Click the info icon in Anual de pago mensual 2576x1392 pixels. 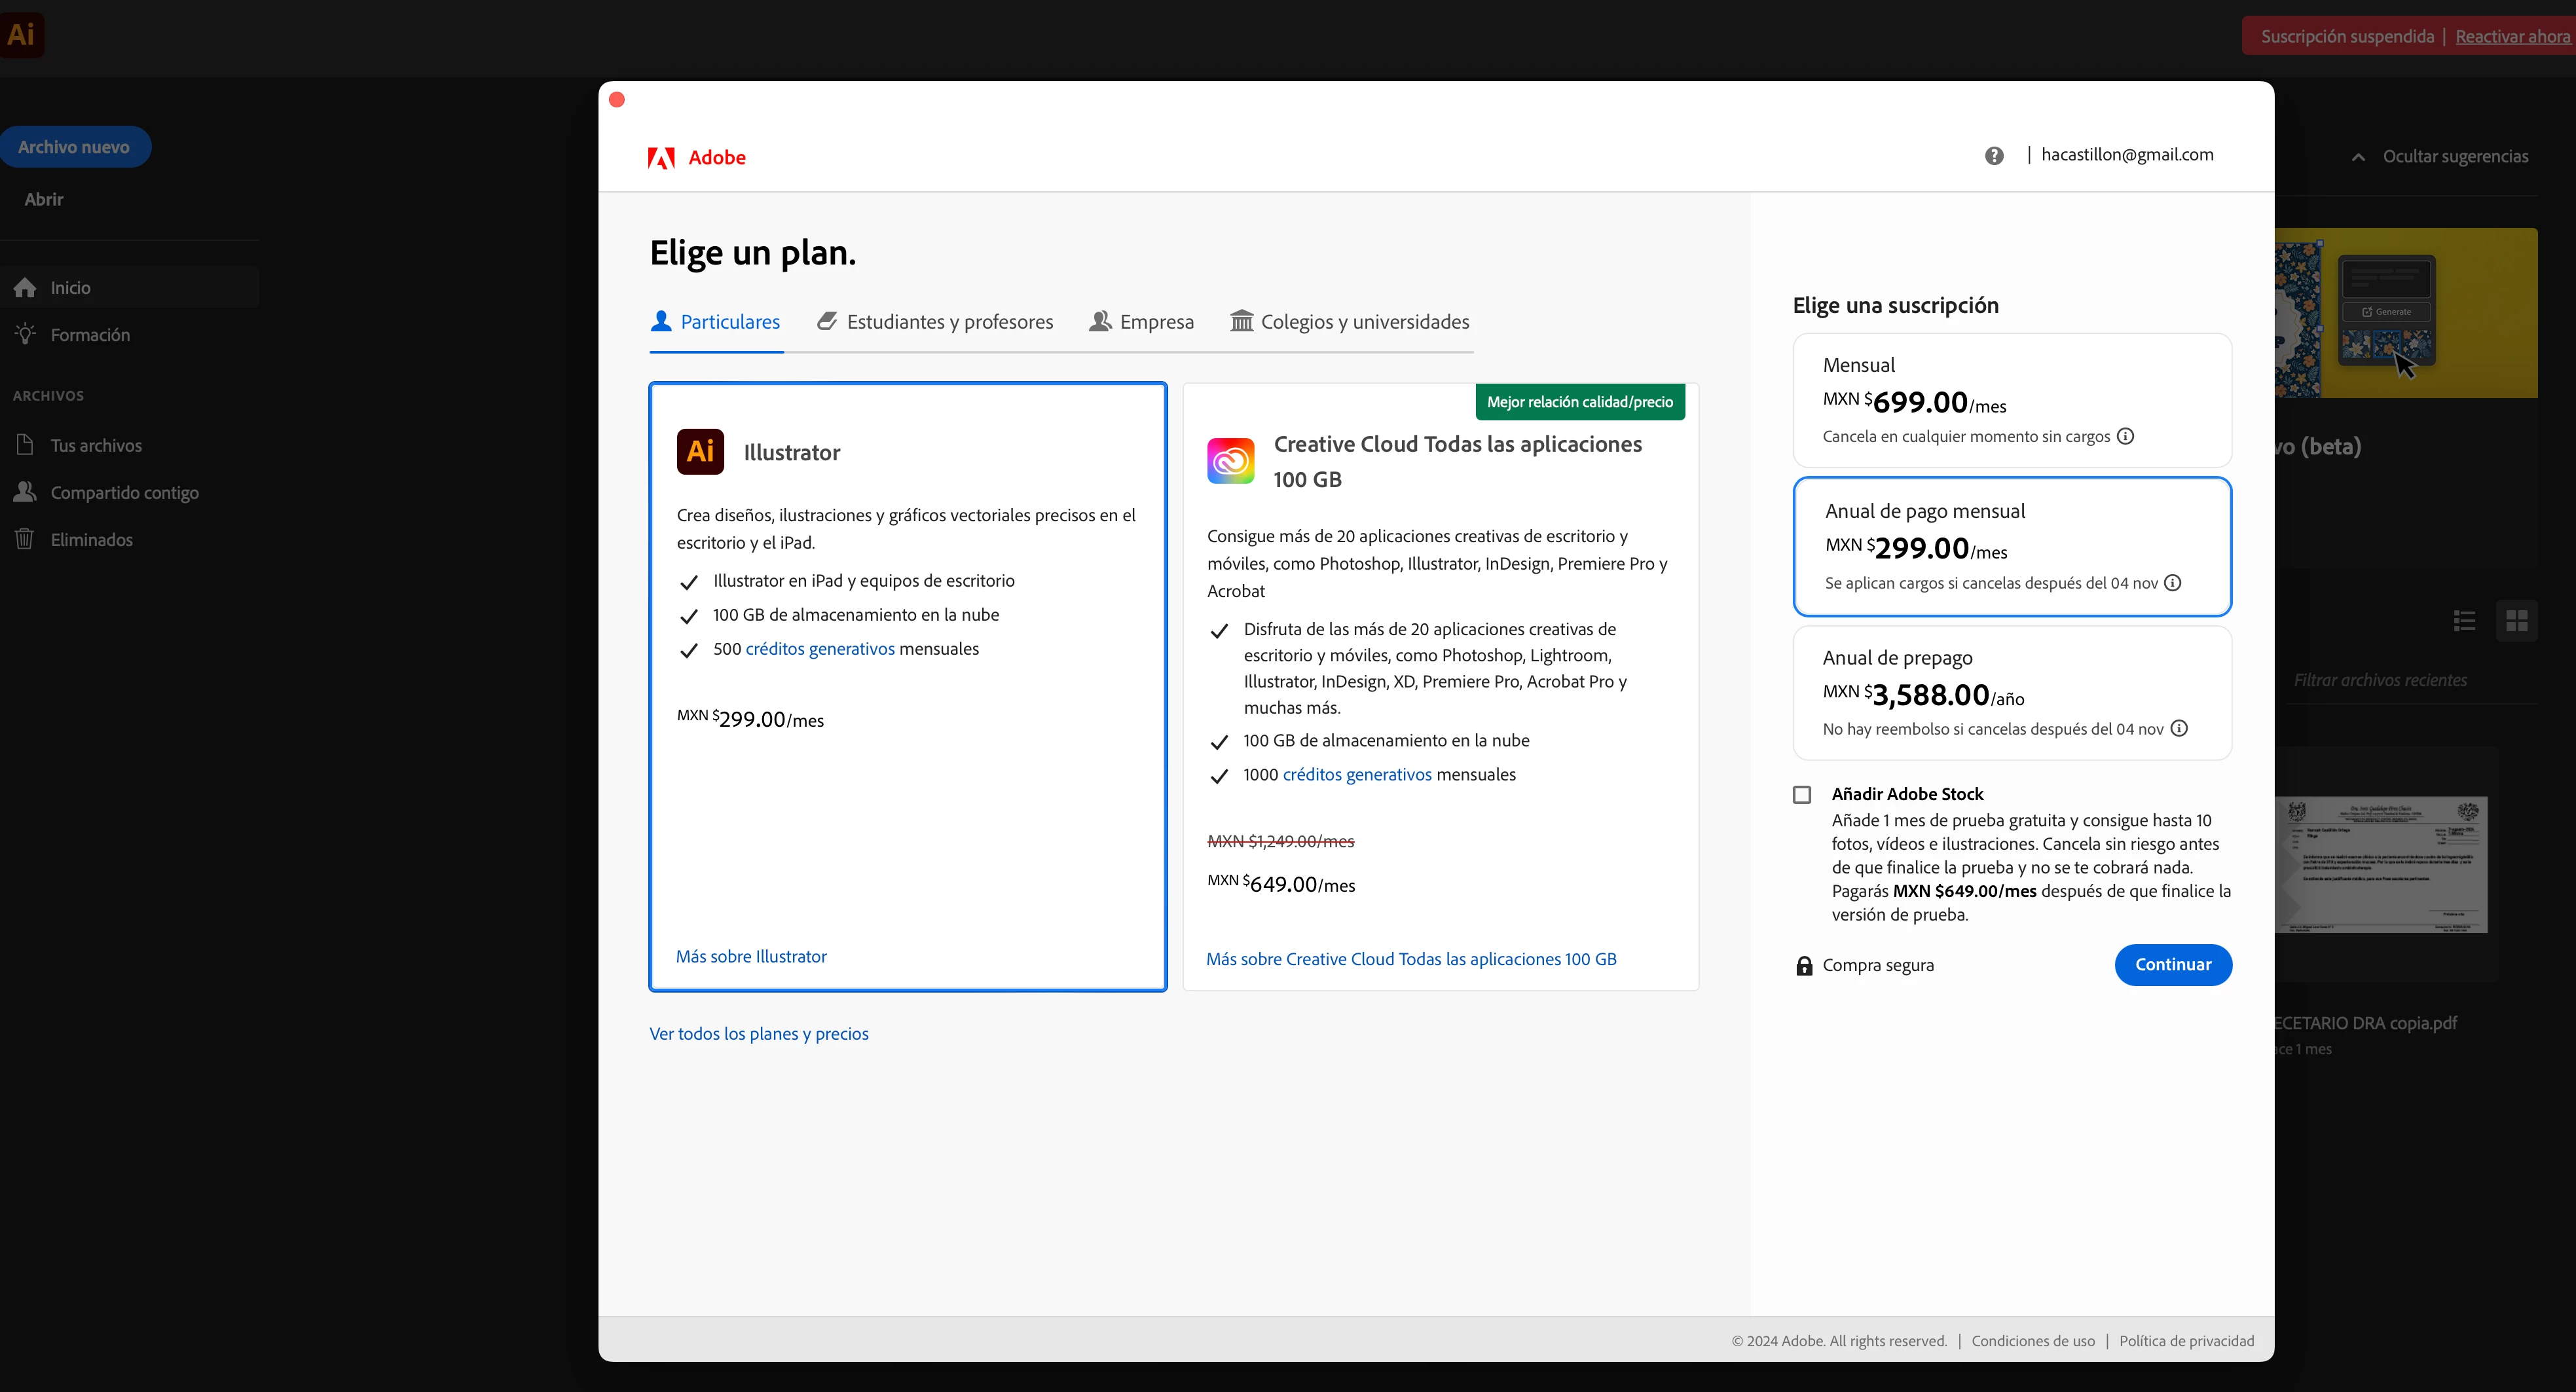click(2173, 583)
